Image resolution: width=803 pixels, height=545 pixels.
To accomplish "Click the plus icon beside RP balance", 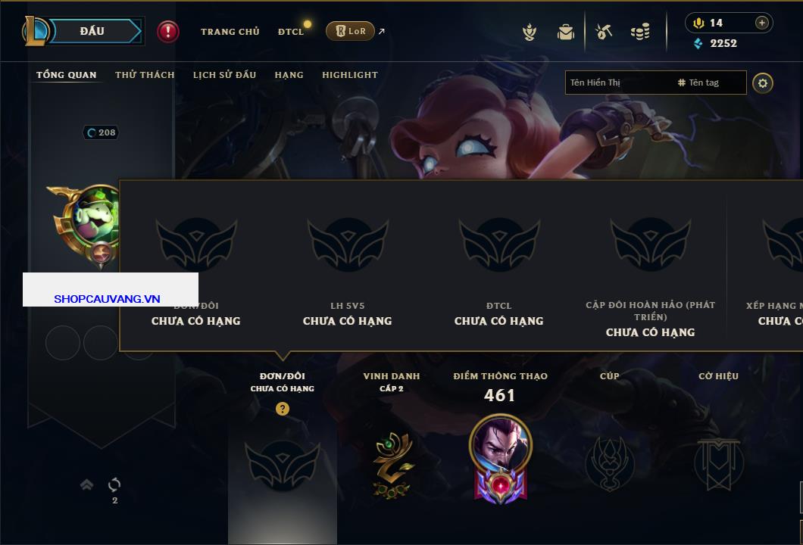I will (x=762, y=23).
